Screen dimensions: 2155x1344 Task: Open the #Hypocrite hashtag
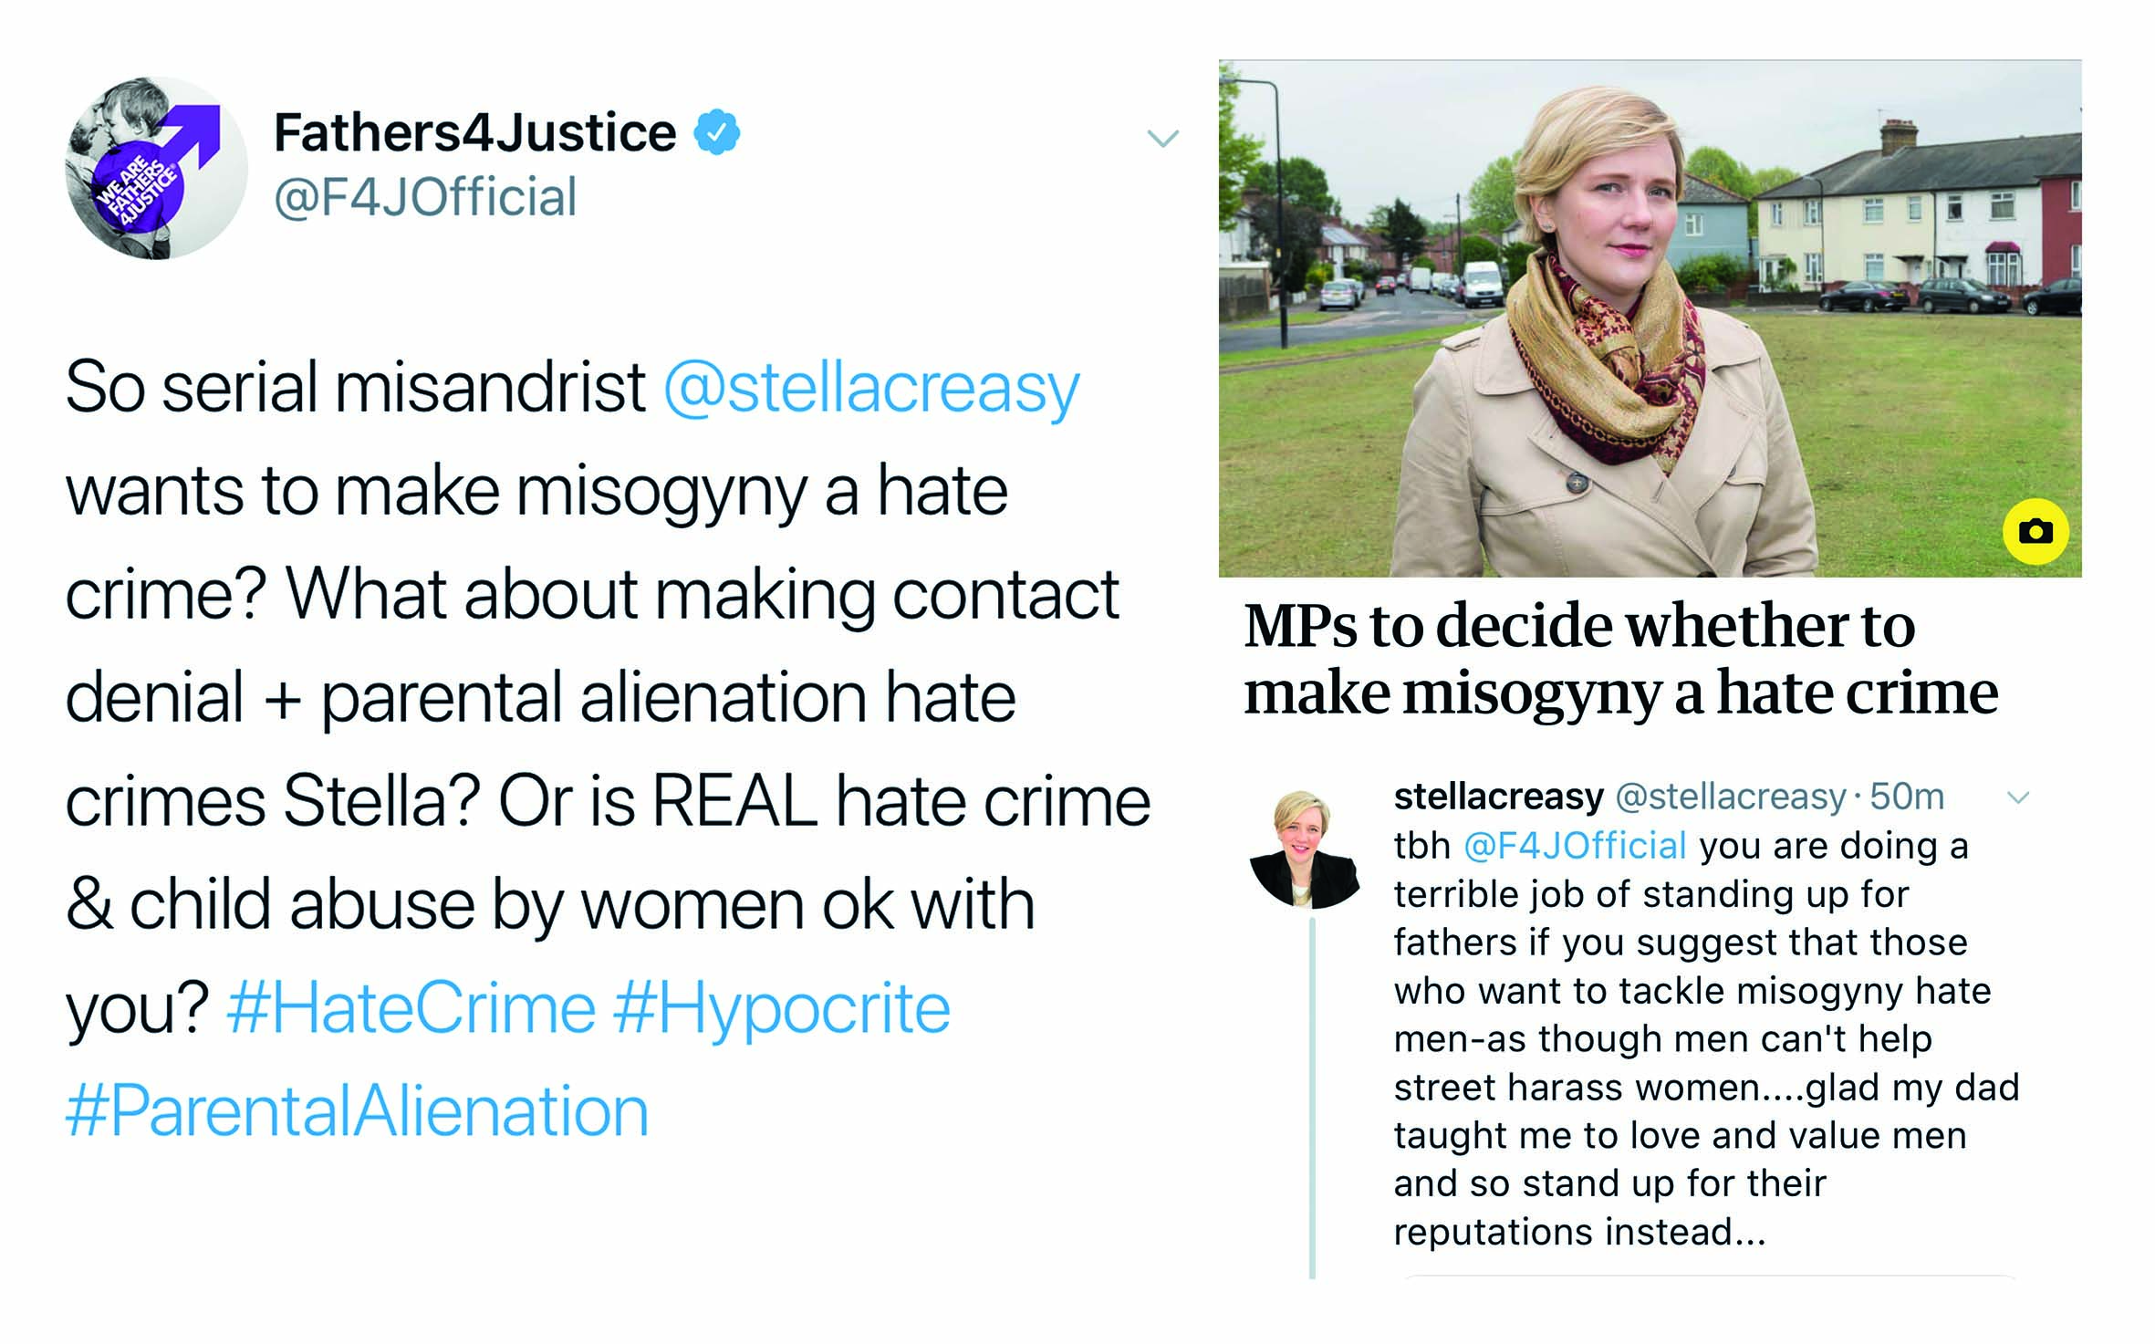coord(782,1009)
